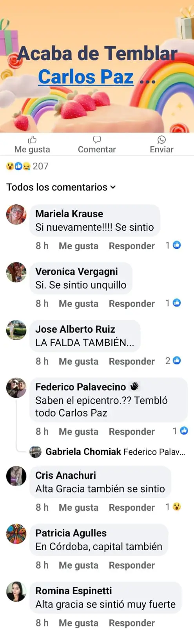This screenshot has height=630, width=194.
Task: View like reaction on Mariela Krause's comment
Action: click(x=173, y=245)
